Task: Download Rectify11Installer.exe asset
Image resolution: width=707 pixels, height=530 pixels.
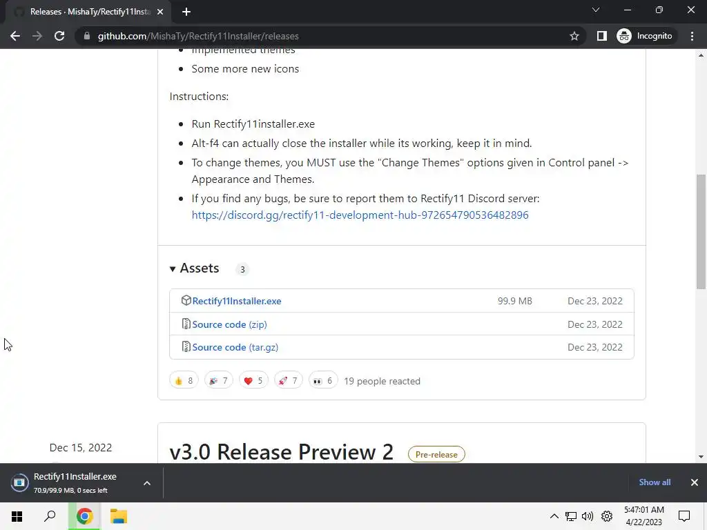Action: click(x=237, y=301)
